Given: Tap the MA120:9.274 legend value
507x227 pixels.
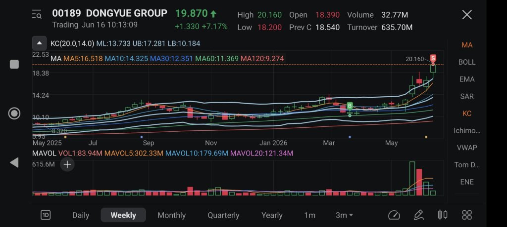Looking at the screenshot, I should [262, 59].
